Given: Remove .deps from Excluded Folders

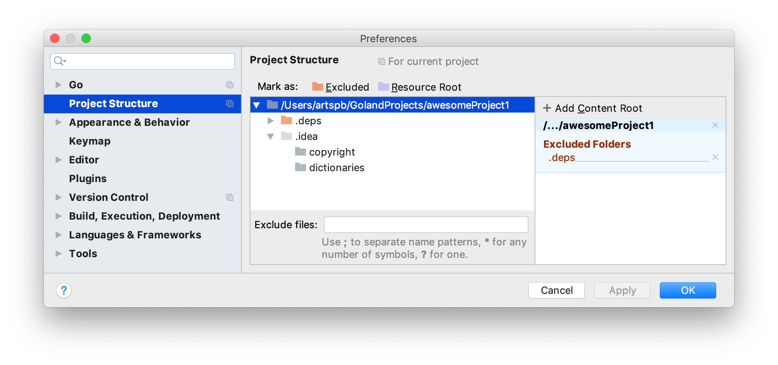Looking at the screenshot, I should coord(715,157).
